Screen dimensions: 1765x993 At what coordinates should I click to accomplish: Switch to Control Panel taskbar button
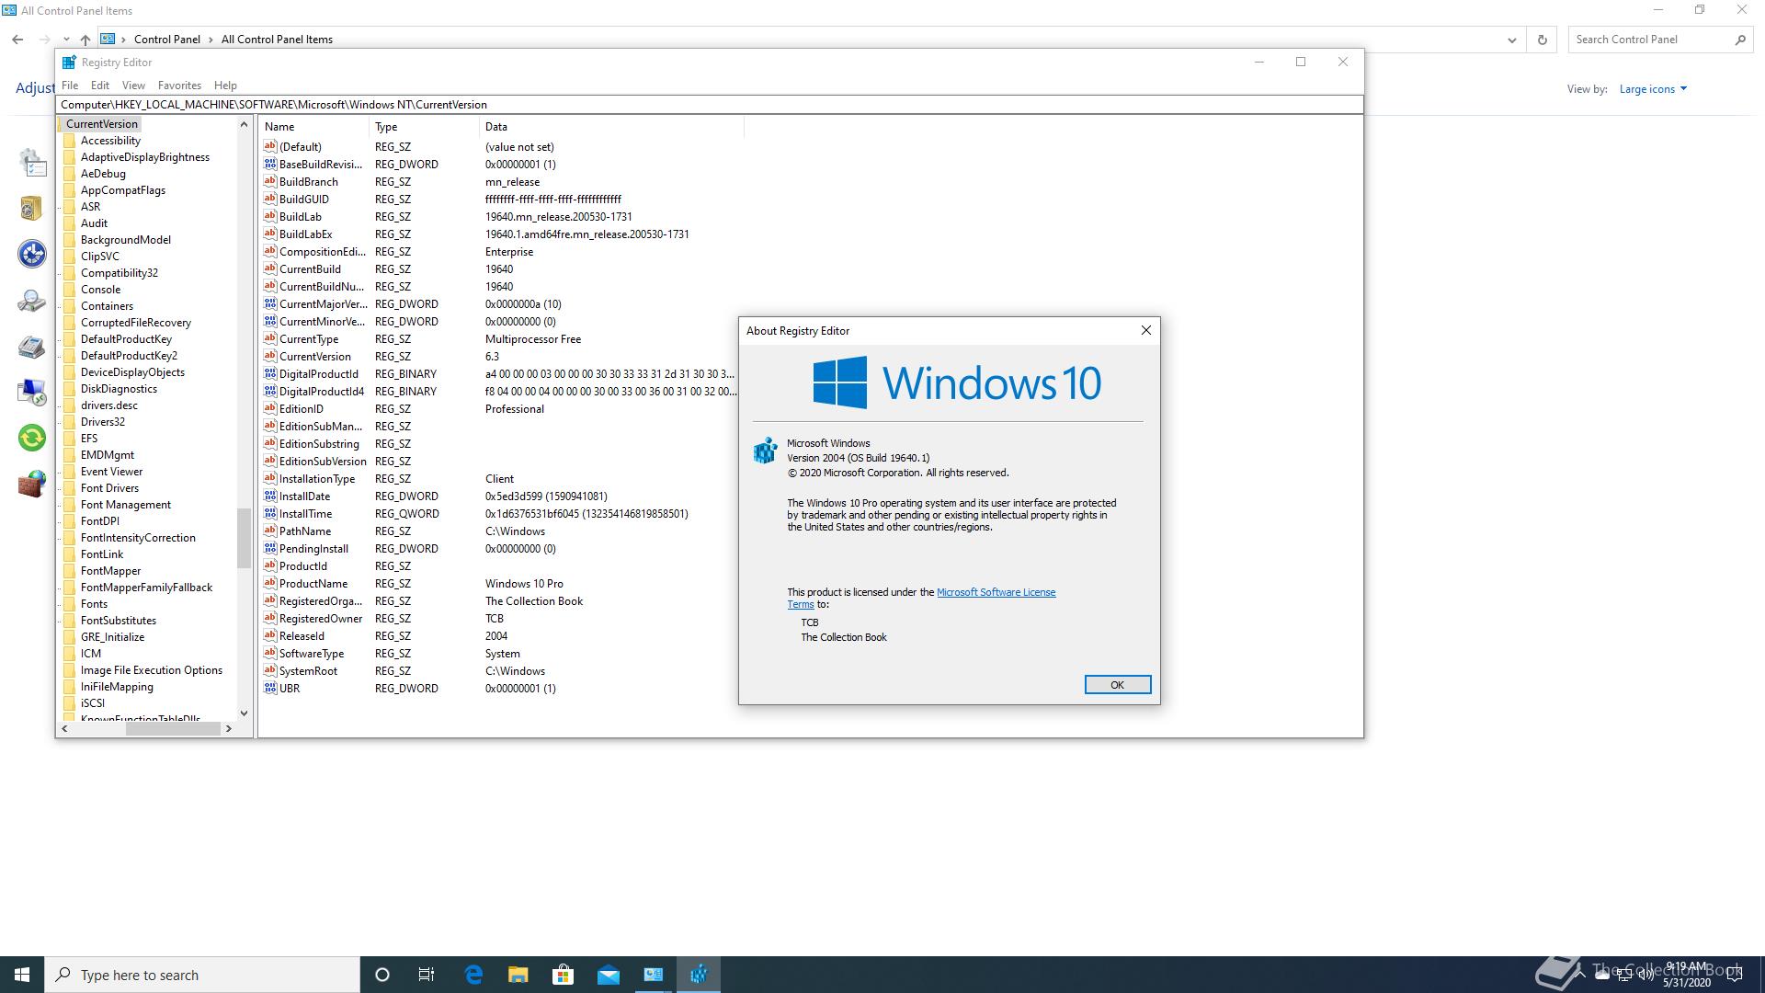(654, 975)
